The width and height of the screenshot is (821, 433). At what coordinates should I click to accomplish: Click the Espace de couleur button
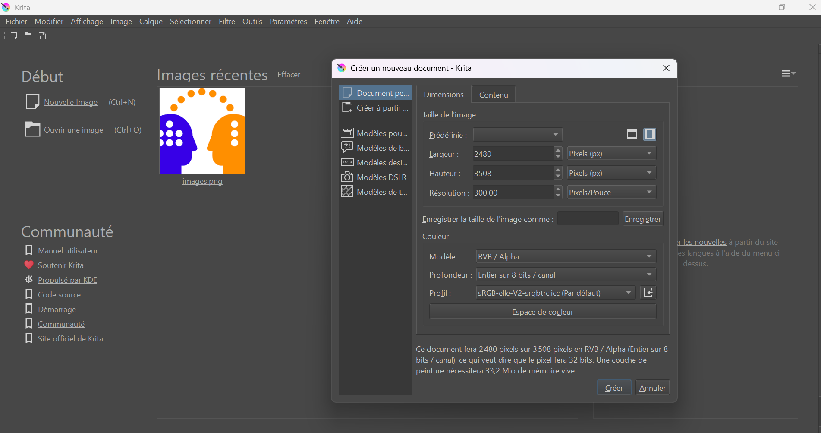point(543,312)
